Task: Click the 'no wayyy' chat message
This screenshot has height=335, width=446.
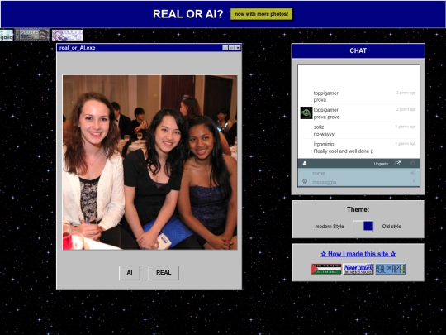Action: pyautogui.click(x=324, y=134)
